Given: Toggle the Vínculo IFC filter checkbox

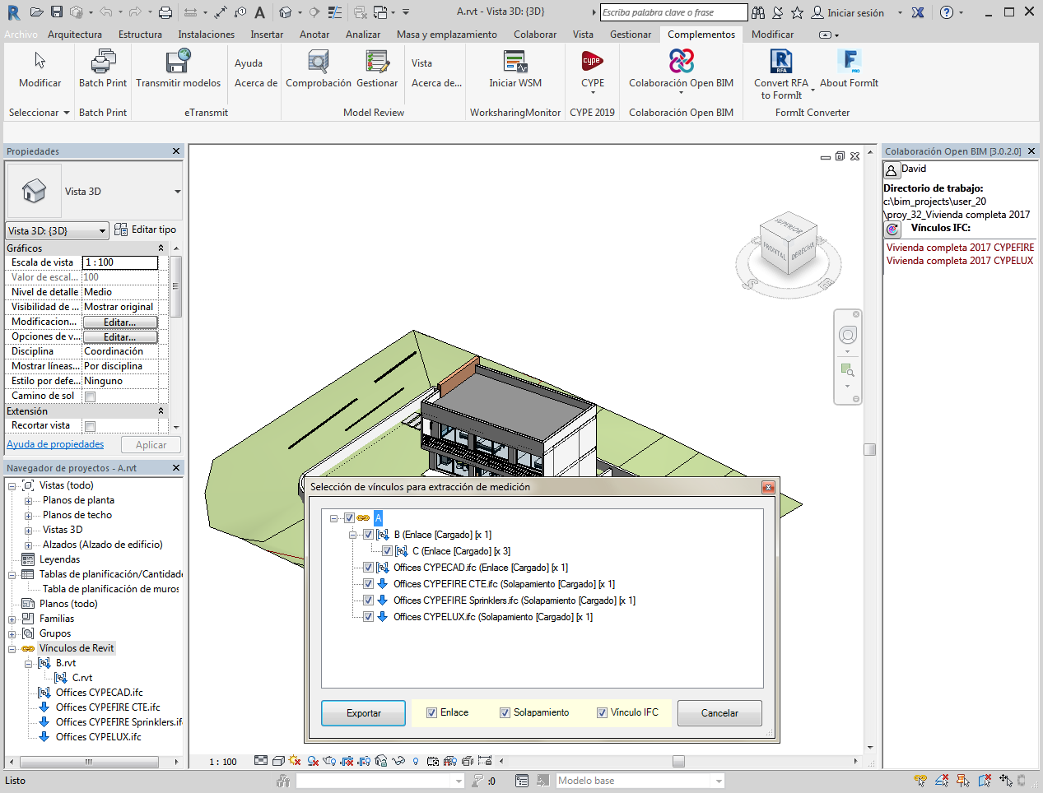Looking at the screenshot, I should coord(602,713).
